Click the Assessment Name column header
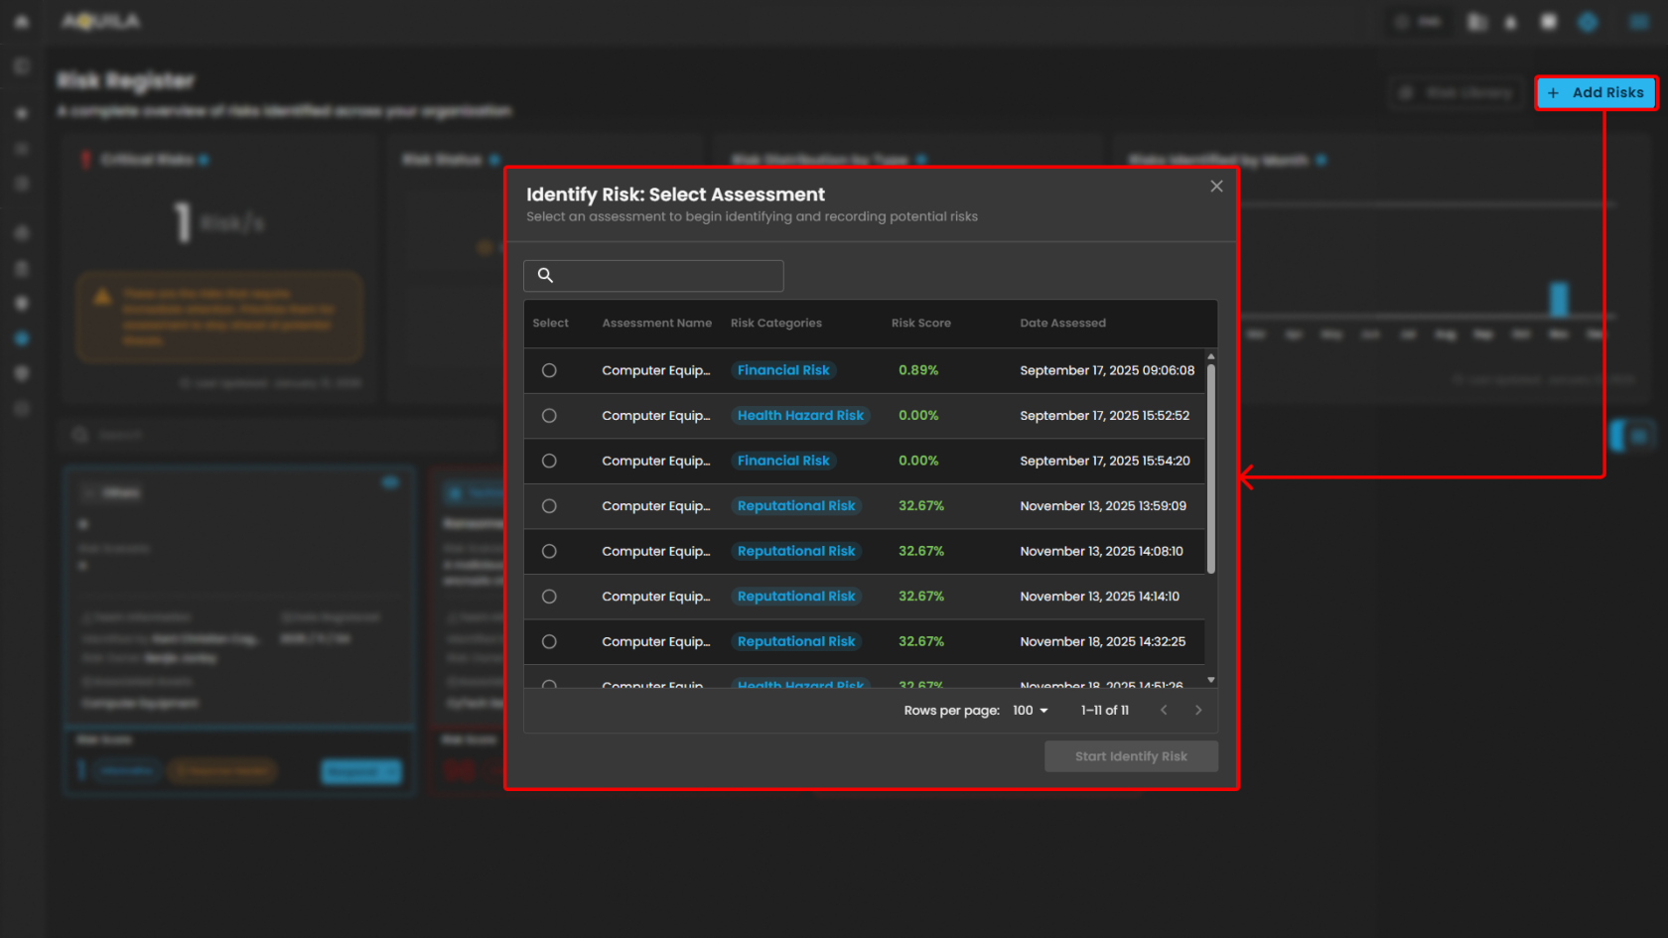The width and height of the screenshot is (1668, 938). [x=656, y=324]
